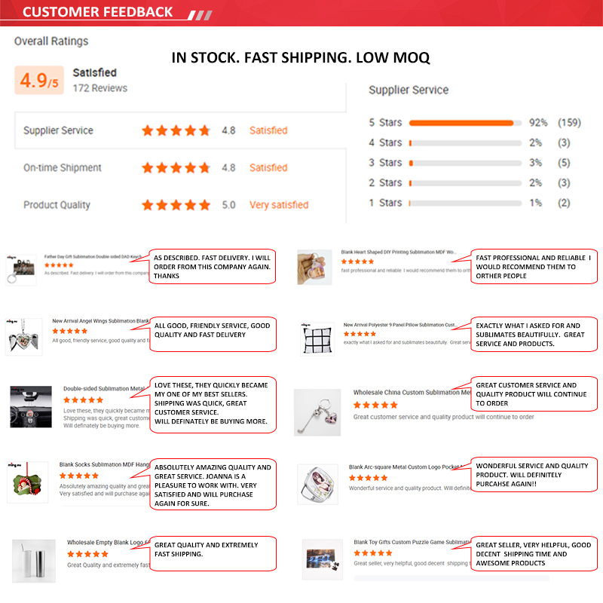Image resolution: width=603 pixels, height=603 pixels.
Task: Click the 3 Stars rating bar
Action: pyautogui.click(x=465, y=163)
